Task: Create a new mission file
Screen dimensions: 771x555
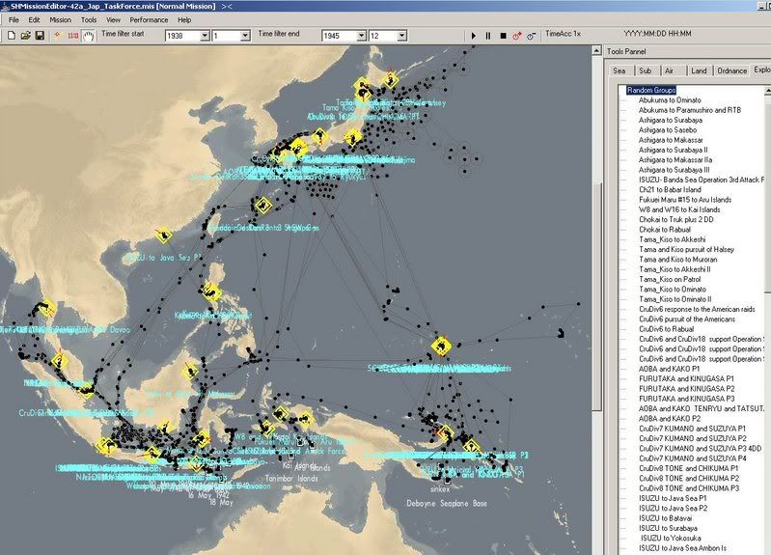Action: click(12, 36)
